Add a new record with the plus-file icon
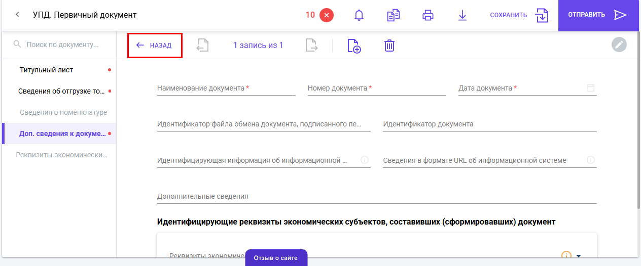The image size is (641, 266). pos(354,46)
